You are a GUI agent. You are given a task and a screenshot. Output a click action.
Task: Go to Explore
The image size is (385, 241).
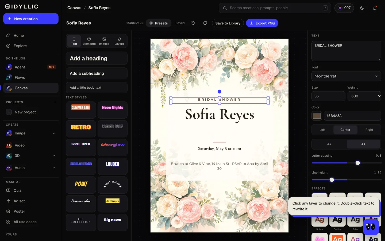click(x=31, y=46)
